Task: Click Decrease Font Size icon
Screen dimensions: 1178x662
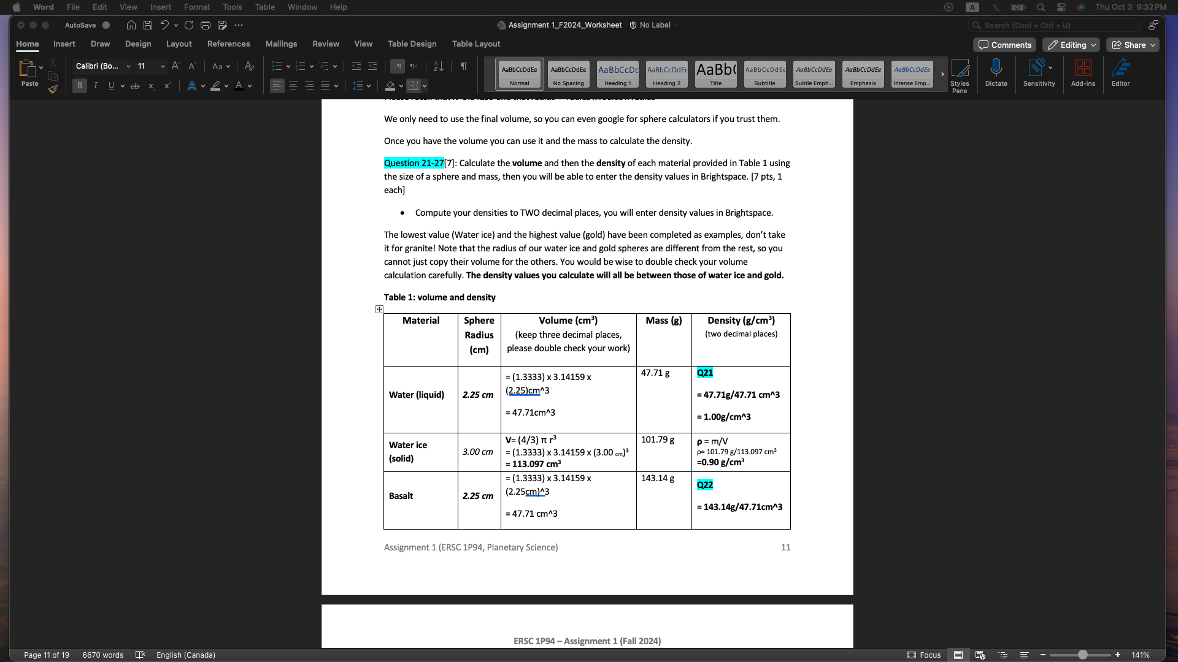Action: 192,66
